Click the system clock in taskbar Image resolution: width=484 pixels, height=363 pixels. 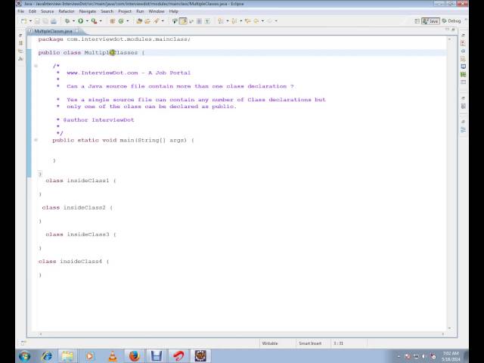451,356
